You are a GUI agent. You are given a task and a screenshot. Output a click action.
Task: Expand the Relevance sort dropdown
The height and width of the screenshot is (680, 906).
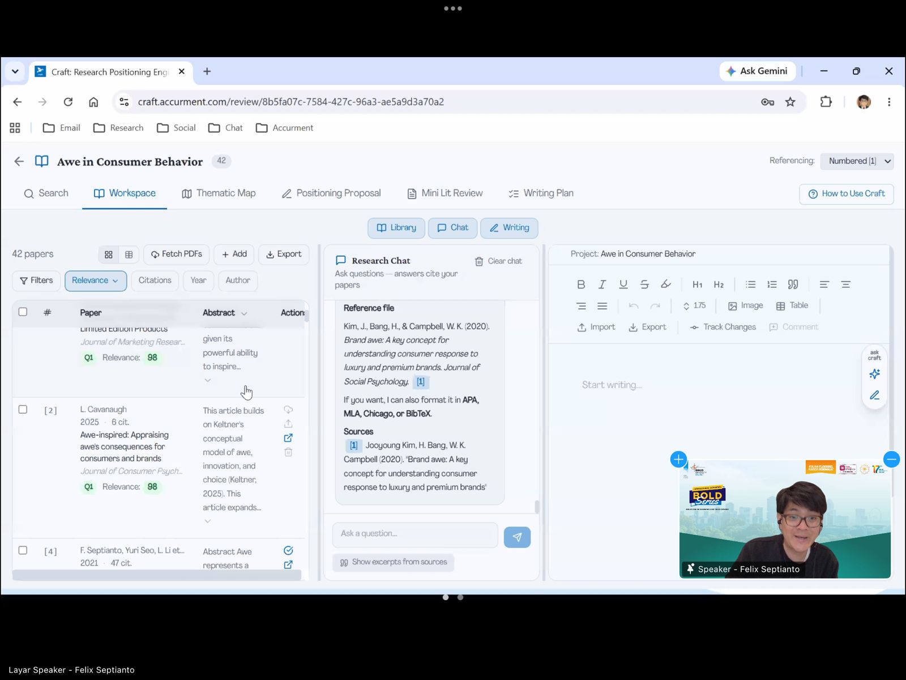coord(95,280)
